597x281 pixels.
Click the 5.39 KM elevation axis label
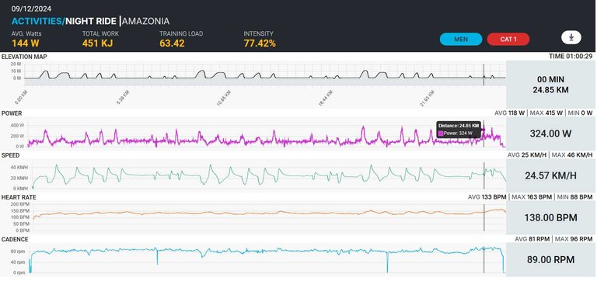pyautogui.click(x=123, y=99)
